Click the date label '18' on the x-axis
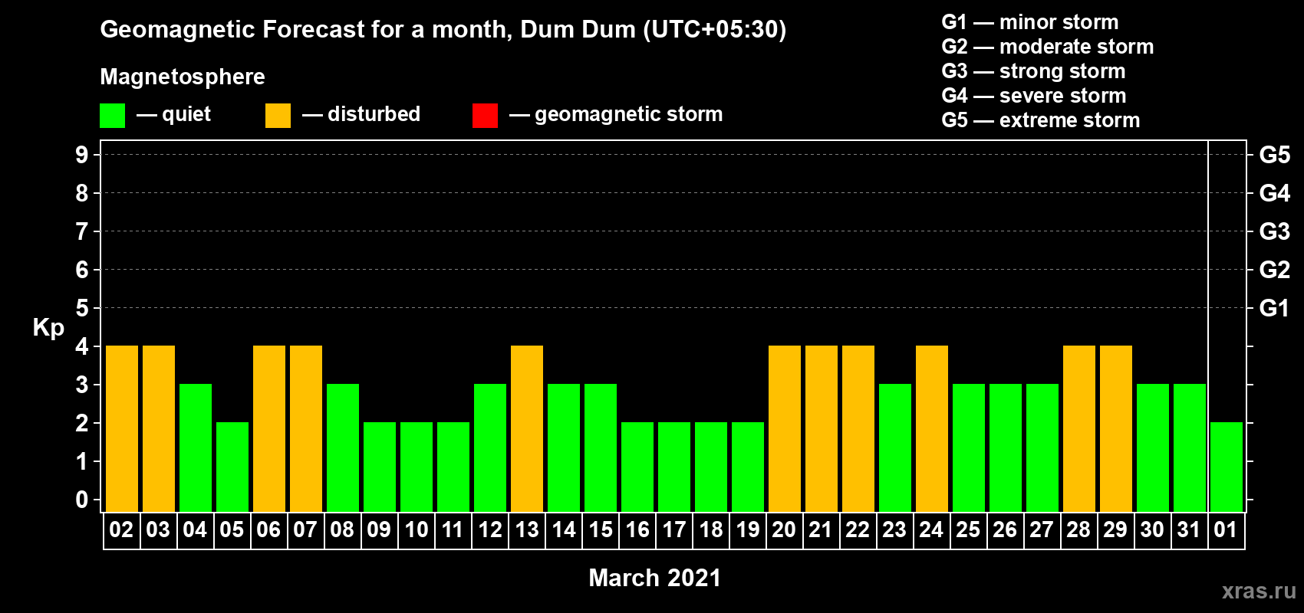Screen dimensions: 1304x613 tap(711, 530)
